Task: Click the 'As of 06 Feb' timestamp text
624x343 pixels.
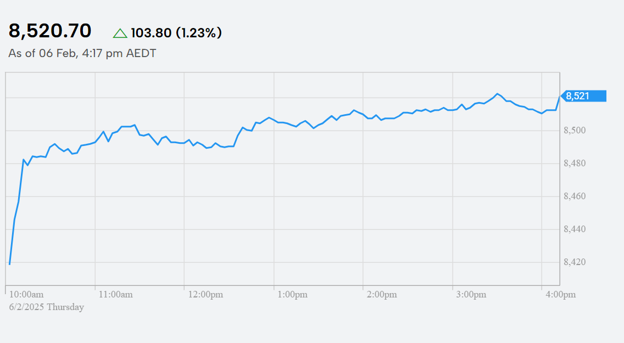Action: [82, 54]
